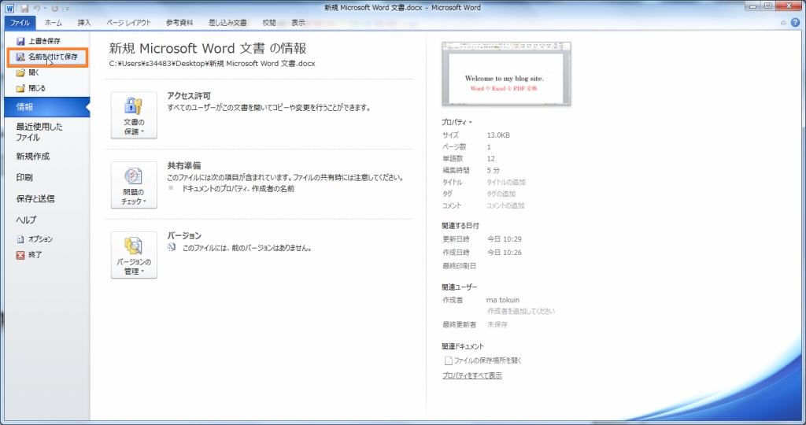Open the 参考資料 tab
The width and height of the screenshot is (806, 425).
tap(179, 23)
